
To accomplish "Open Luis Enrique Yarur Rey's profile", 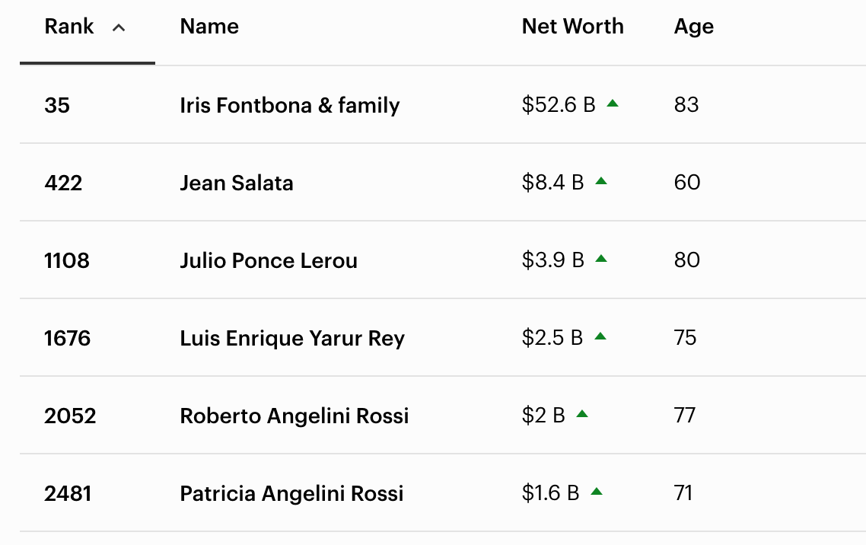I will pyautogui.click(x=291, y=338).
